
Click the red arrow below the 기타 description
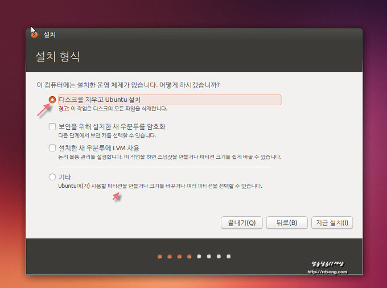[x=117, y=196]
